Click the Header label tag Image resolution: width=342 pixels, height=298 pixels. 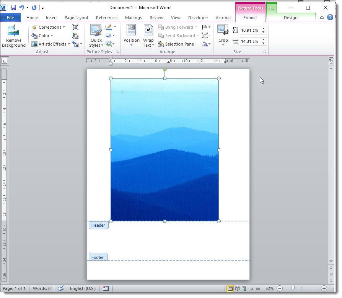click(x=98, y=225)
